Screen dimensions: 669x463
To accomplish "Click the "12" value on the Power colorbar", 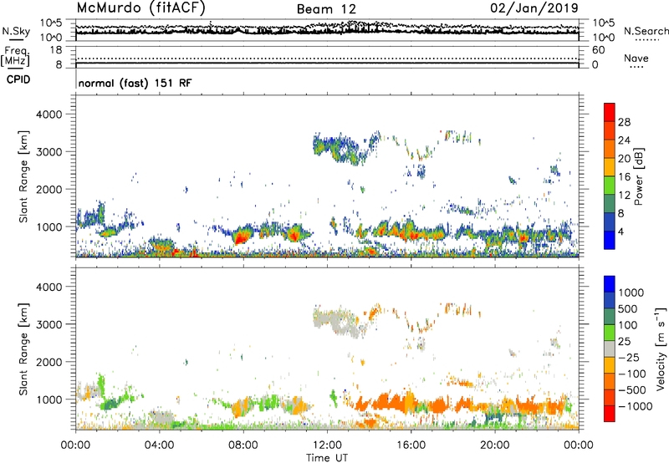I will [624, 196].
